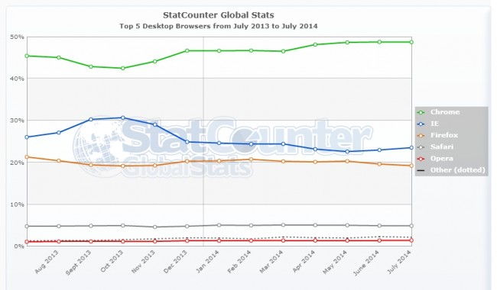Click Chrome's data point at April 2014
Viewport: 497px width, 290px height.
point(315,44)
